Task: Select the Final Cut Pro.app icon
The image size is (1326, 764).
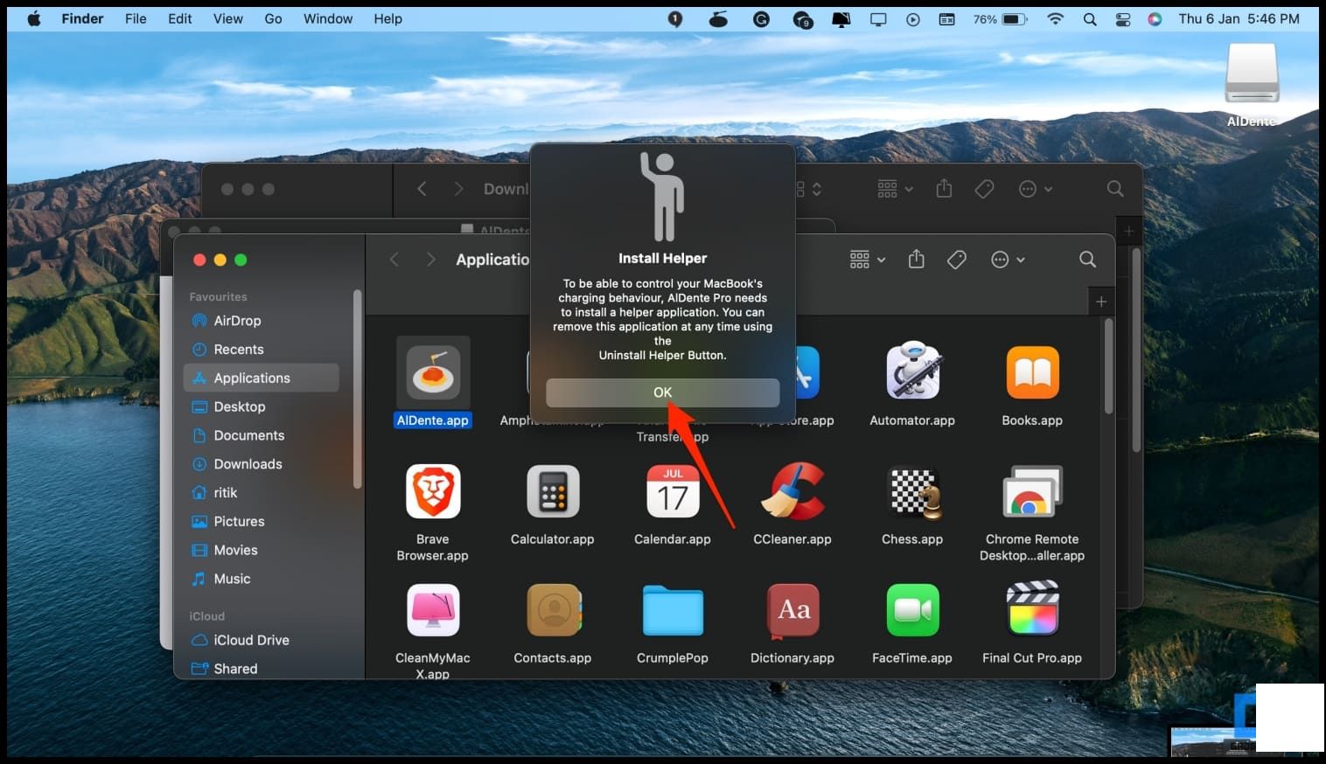Action: (x=1032, y=610)
